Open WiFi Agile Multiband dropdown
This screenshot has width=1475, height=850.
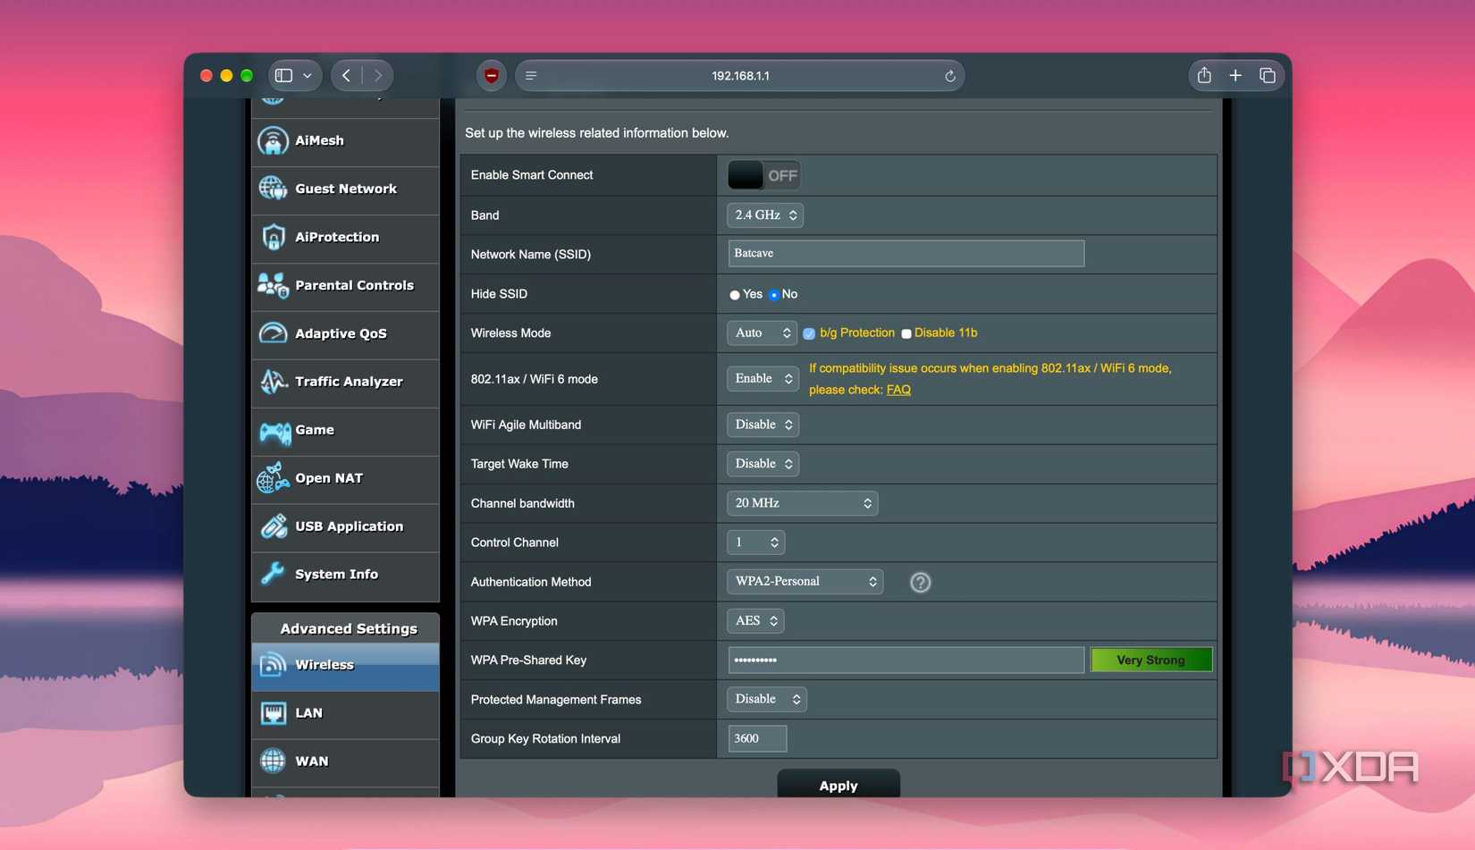tap(763, 425)
